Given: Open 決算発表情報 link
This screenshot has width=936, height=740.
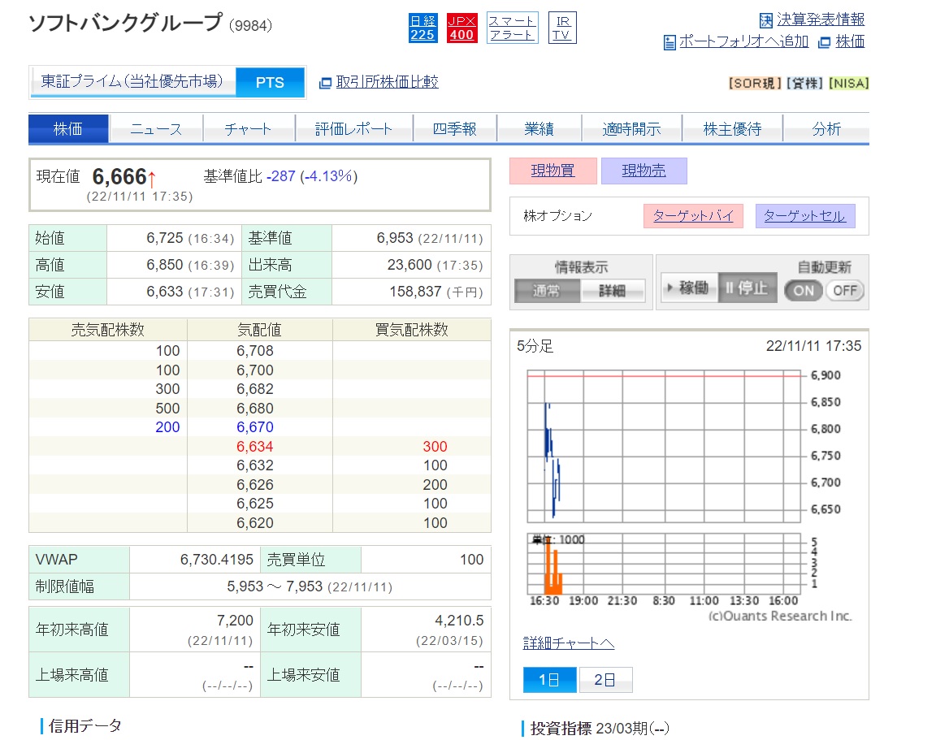Looking at the screenshot, I should pos(821,19).
